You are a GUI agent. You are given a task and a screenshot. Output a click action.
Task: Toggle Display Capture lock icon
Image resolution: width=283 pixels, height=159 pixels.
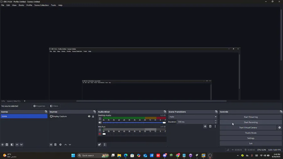click(x=93, y=116)
